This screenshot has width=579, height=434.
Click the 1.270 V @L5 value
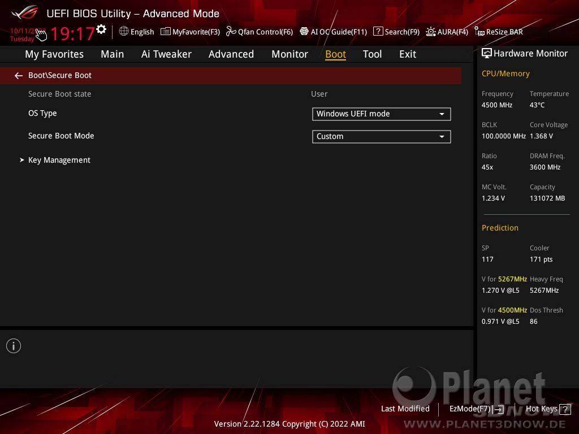tap(500, 290)
